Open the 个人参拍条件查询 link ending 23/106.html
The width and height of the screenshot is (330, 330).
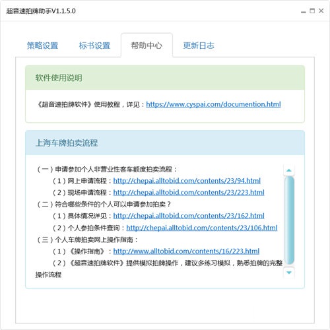(202, 228)
